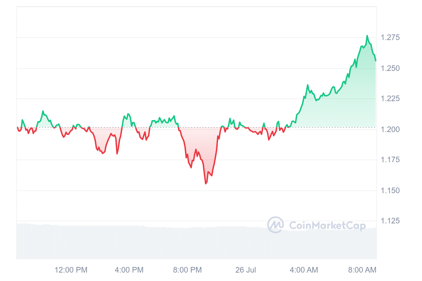Click the 1.200 price axis label
Viewport: 422px width, 281px height.
[390, 129]
